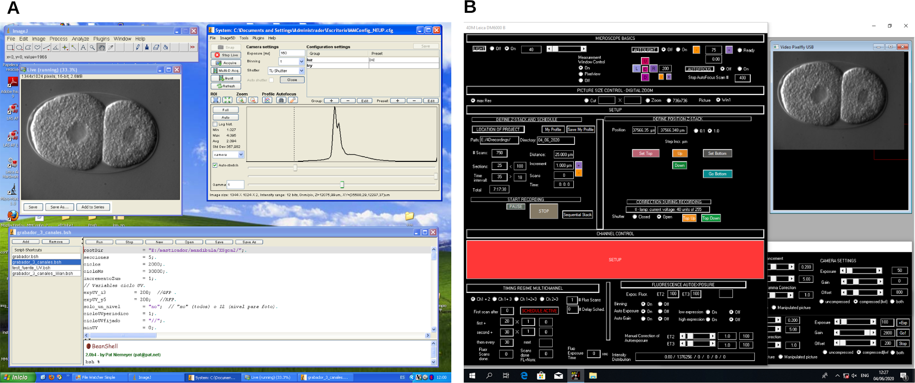Select the Text tool in ImageJ
915x383 pixels.
click(x=83, y=47)
